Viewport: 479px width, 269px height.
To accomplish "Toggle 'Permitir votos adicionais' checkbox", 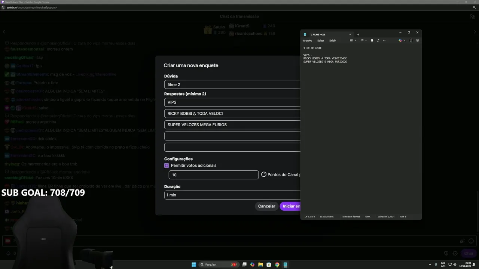I will coord(167,166).
